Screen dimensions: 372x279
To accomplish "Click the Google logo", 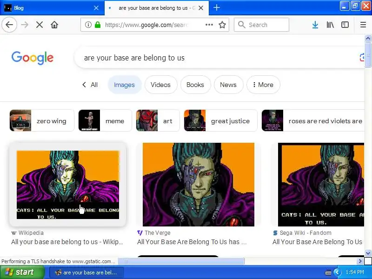I will pos(33,58).
